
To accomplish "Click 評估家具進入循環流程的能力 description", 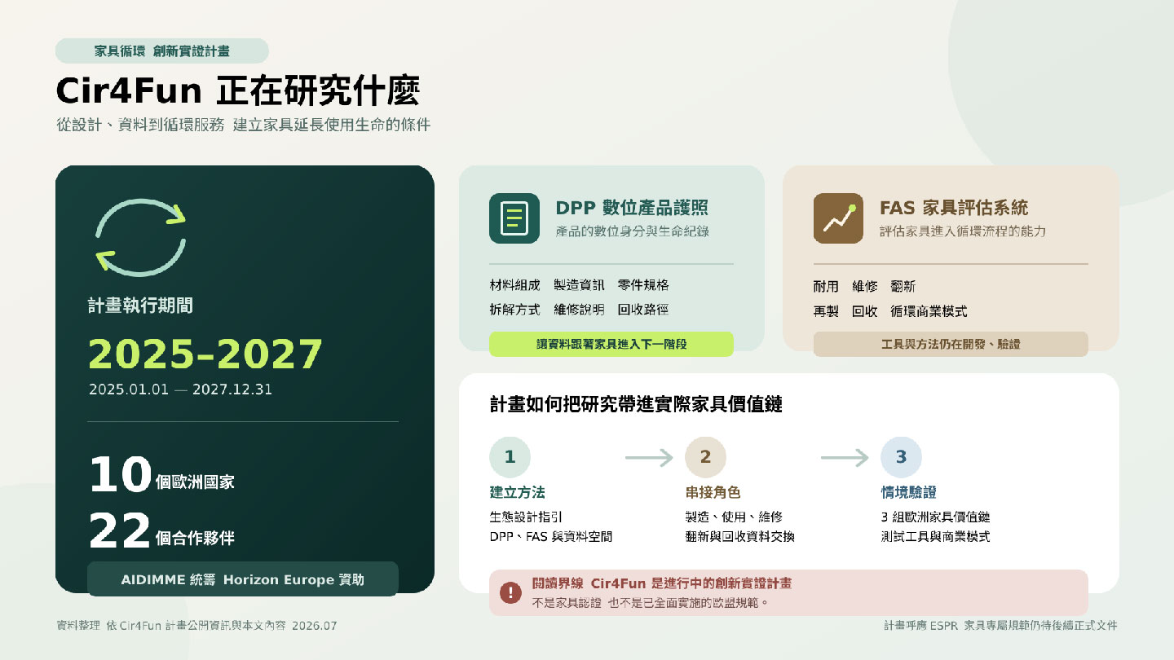I will pos(963,231).
